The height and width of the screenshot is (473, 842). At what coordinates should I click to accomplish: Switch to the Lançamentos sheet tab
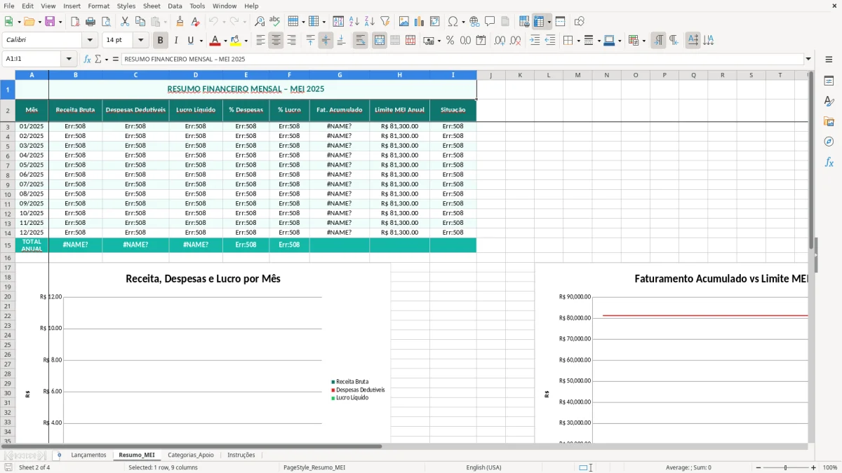[88, 455]
